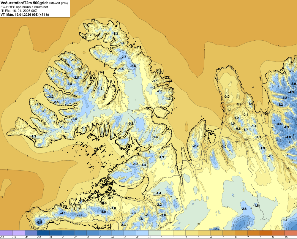
Task: Pick the light yellow swatch between 0 and 1
Action: pos(167,233)
